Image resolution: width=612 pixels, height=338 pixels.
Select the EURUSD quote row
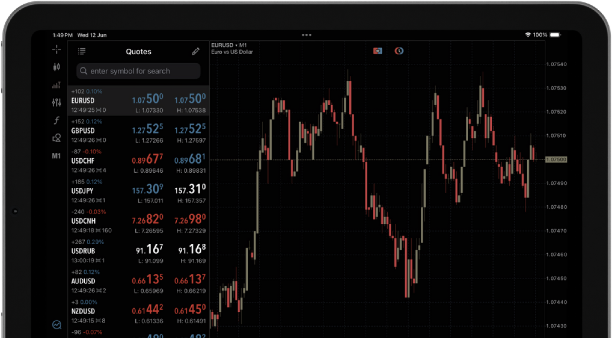[x=139, y=101]
